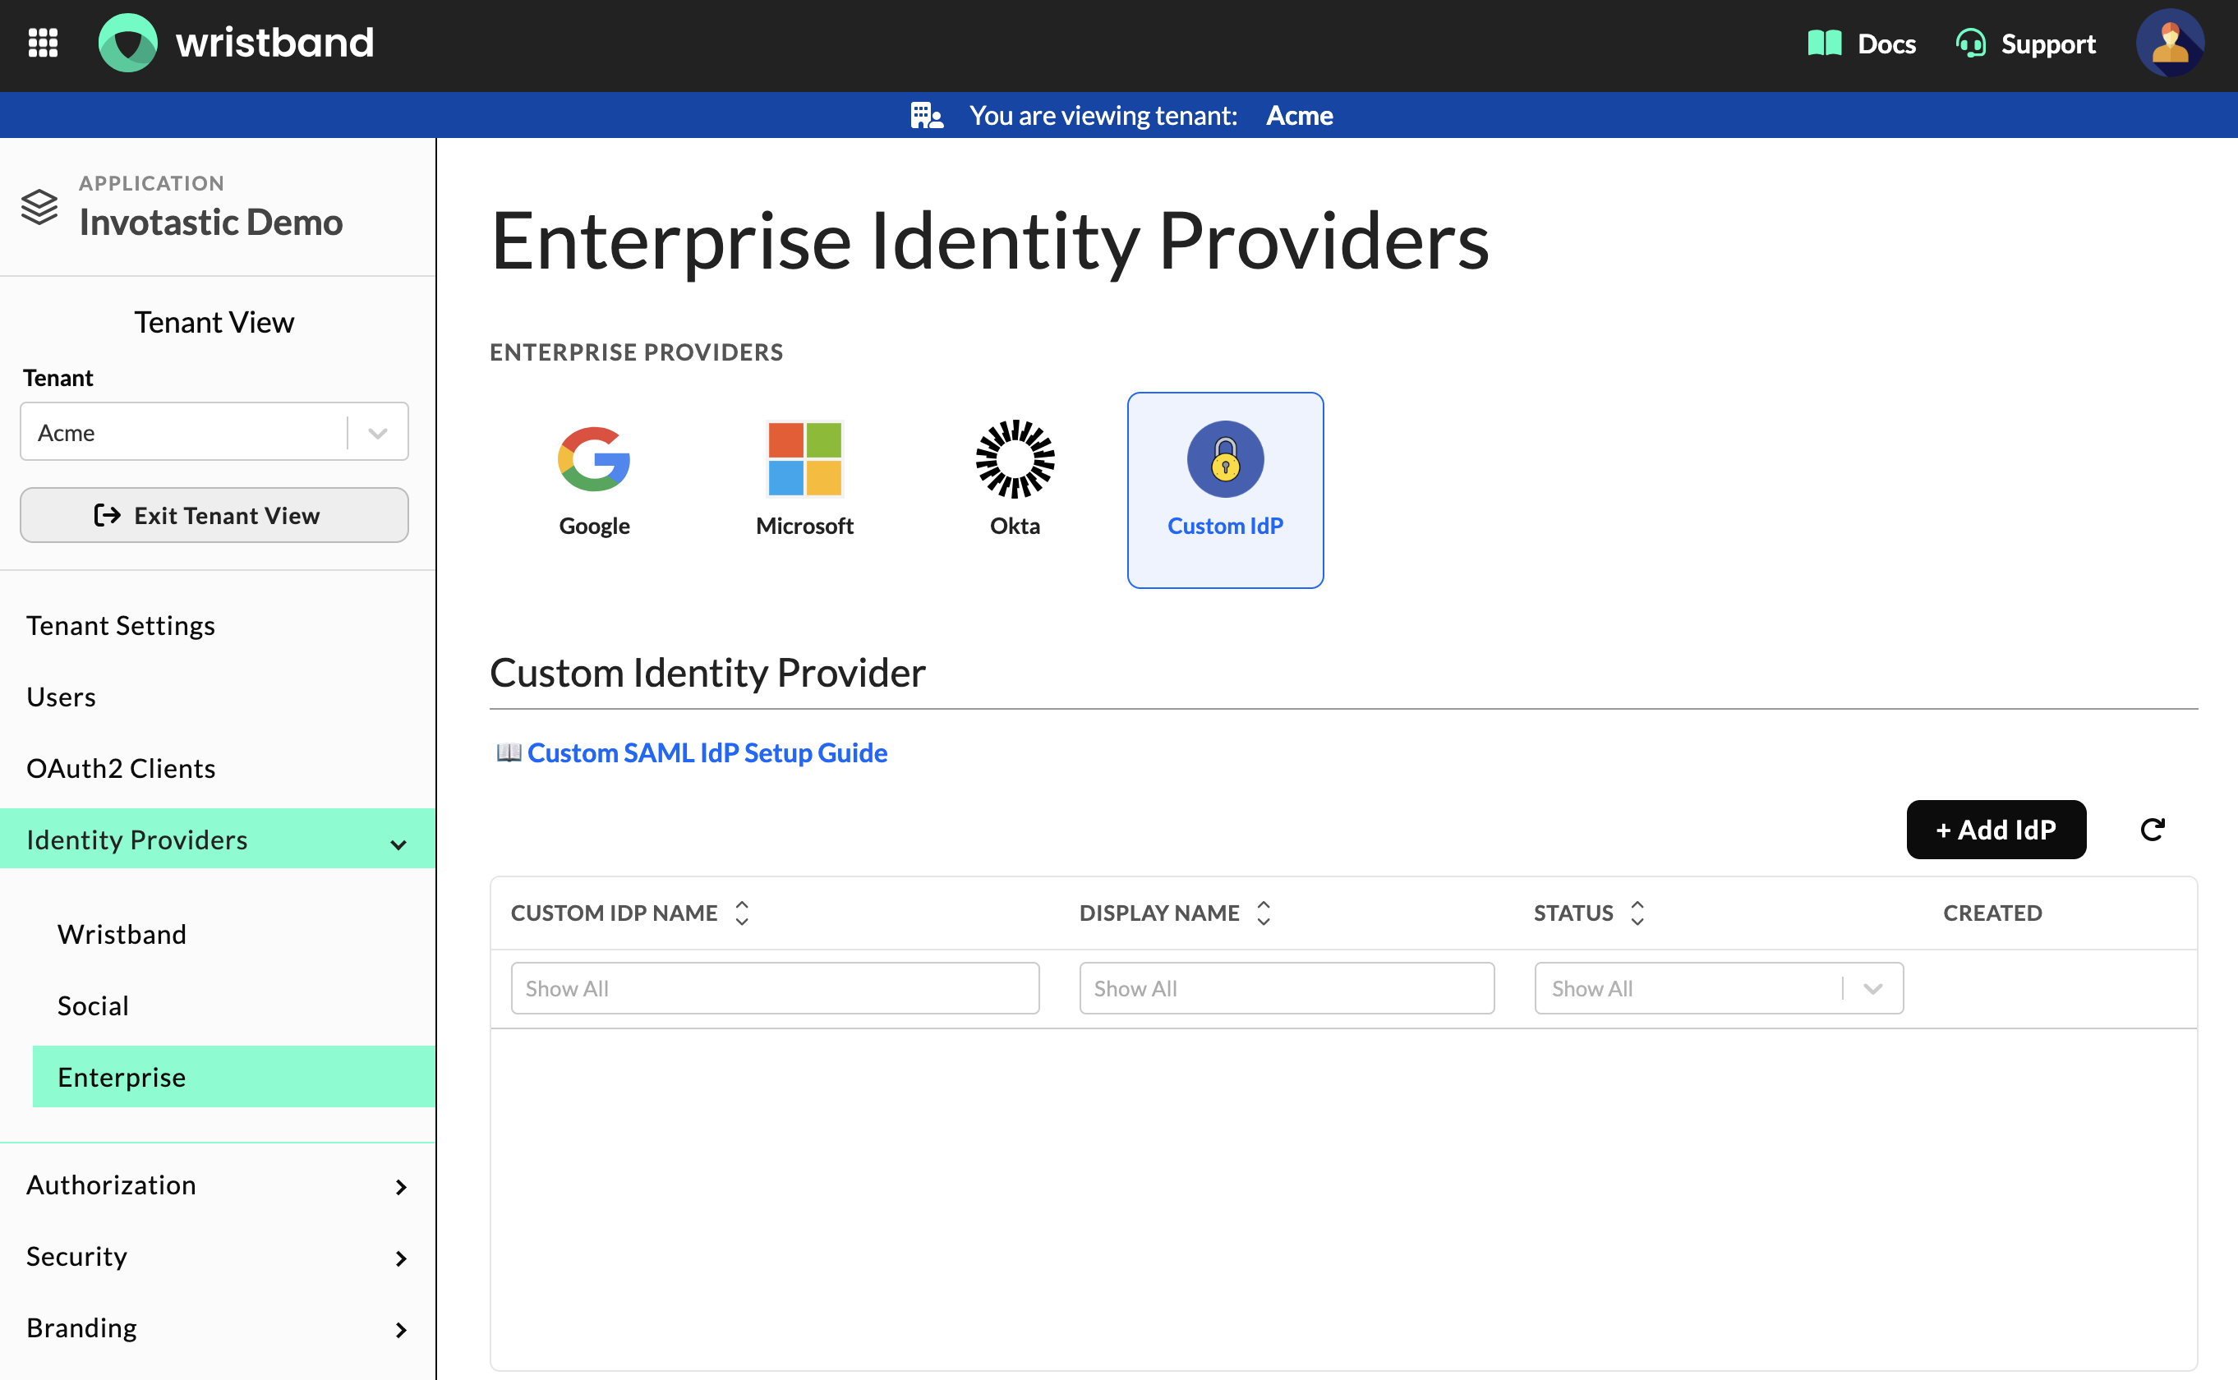Open Custom SAML IdP Setup Guide link
This screenshot has width=2238, height=1380.
707,753
